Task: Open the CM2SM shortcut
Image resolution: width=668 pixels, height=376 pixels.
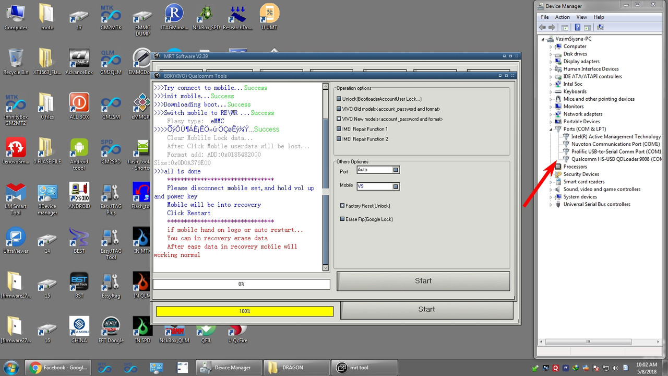Action: pos(111,107)
